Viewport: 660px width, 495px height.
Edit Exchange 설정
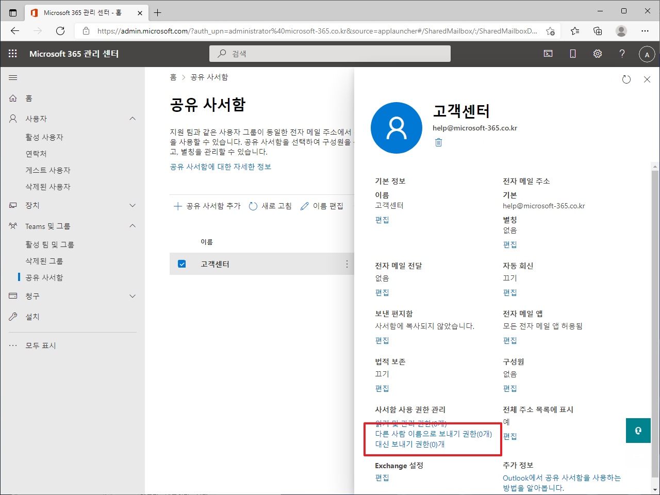pos(382,478)
